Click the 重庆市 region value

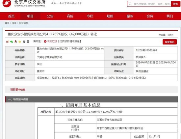coord(40,71)
